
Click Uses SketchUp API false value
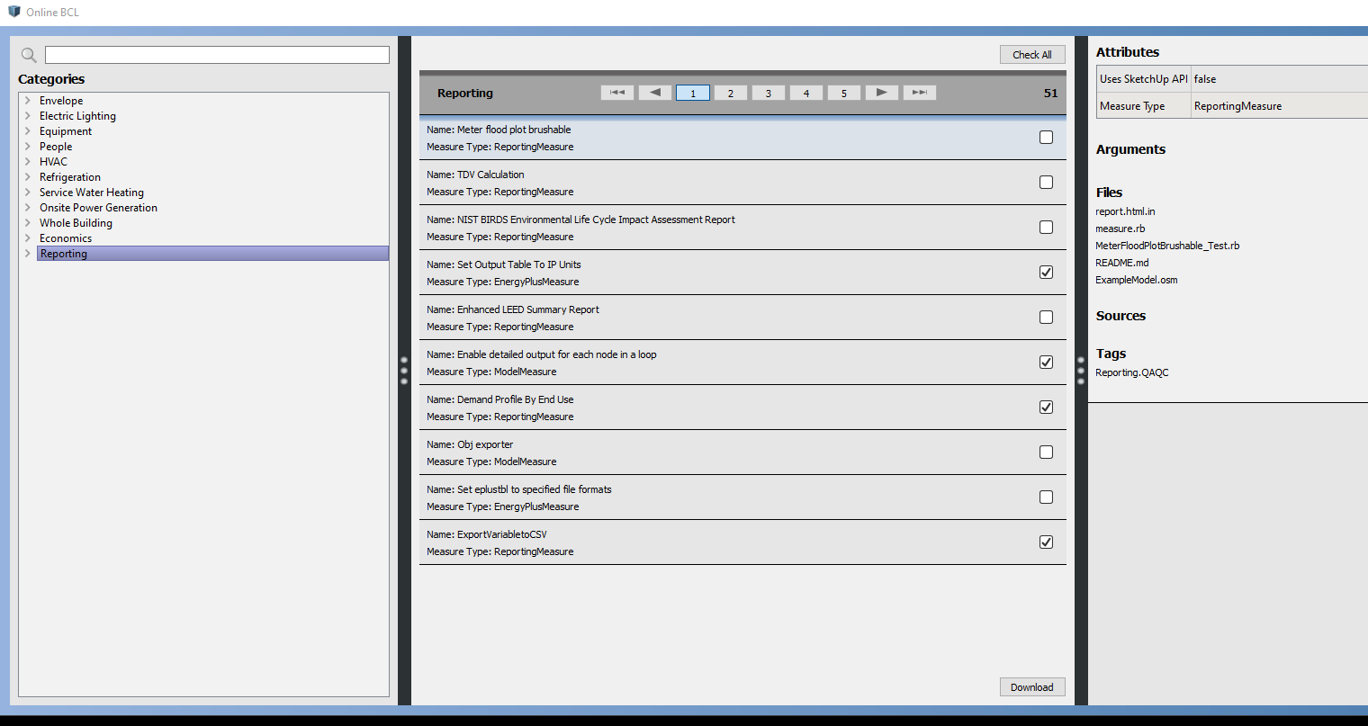click(1205, 79)
